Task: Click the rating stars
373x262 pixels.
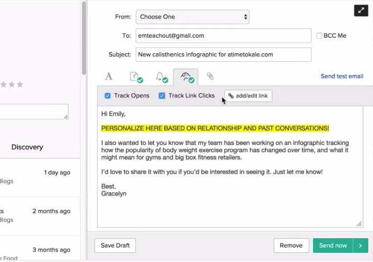Action: tap(12, 85)
